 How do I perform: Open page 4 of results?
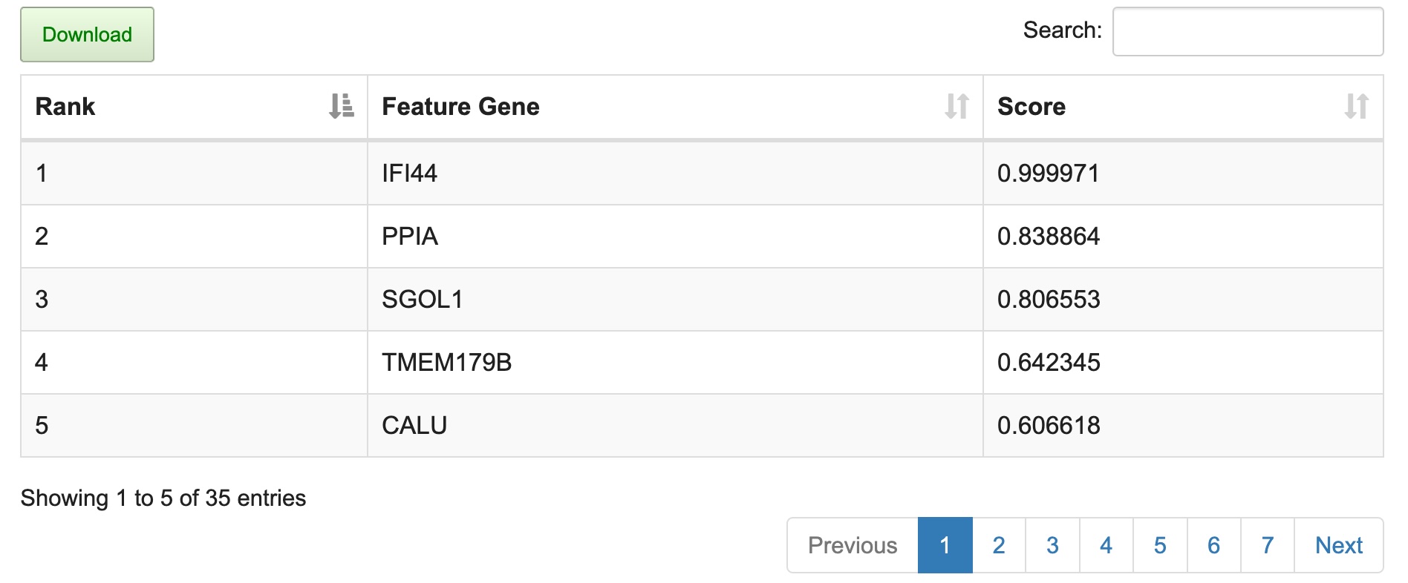pos(1106,545)
